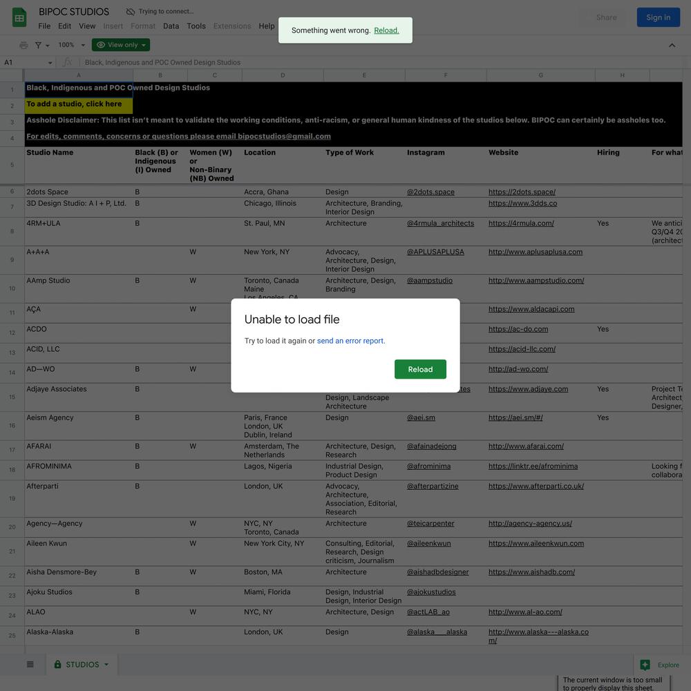This screenshot has height=691, width=691.
Task: Open the @aileenkwun Instagram link
Action: pyautogui.click(x=429, y=543)
